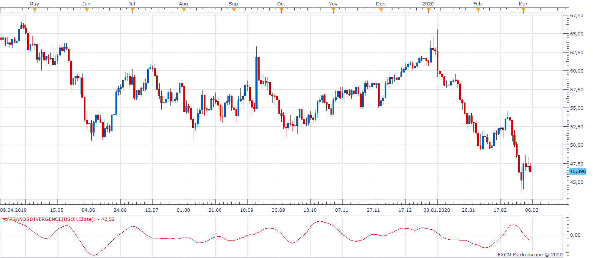This screenshot has height=258, width=593.
Task: Select the 10.09 date label
Action: coord(247,210)
